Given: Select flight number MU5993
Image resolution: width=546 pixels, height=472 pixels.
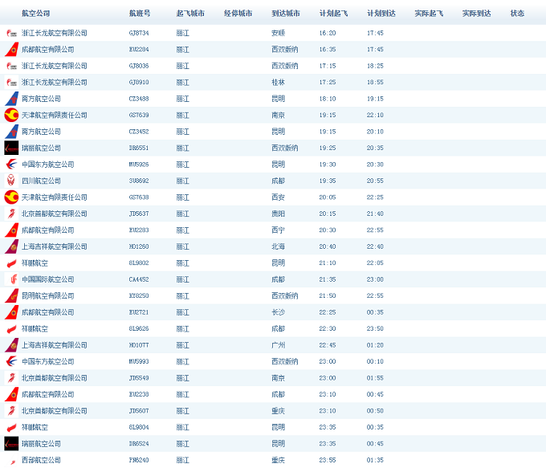Looking at the screenshot, I should point(139,361).
